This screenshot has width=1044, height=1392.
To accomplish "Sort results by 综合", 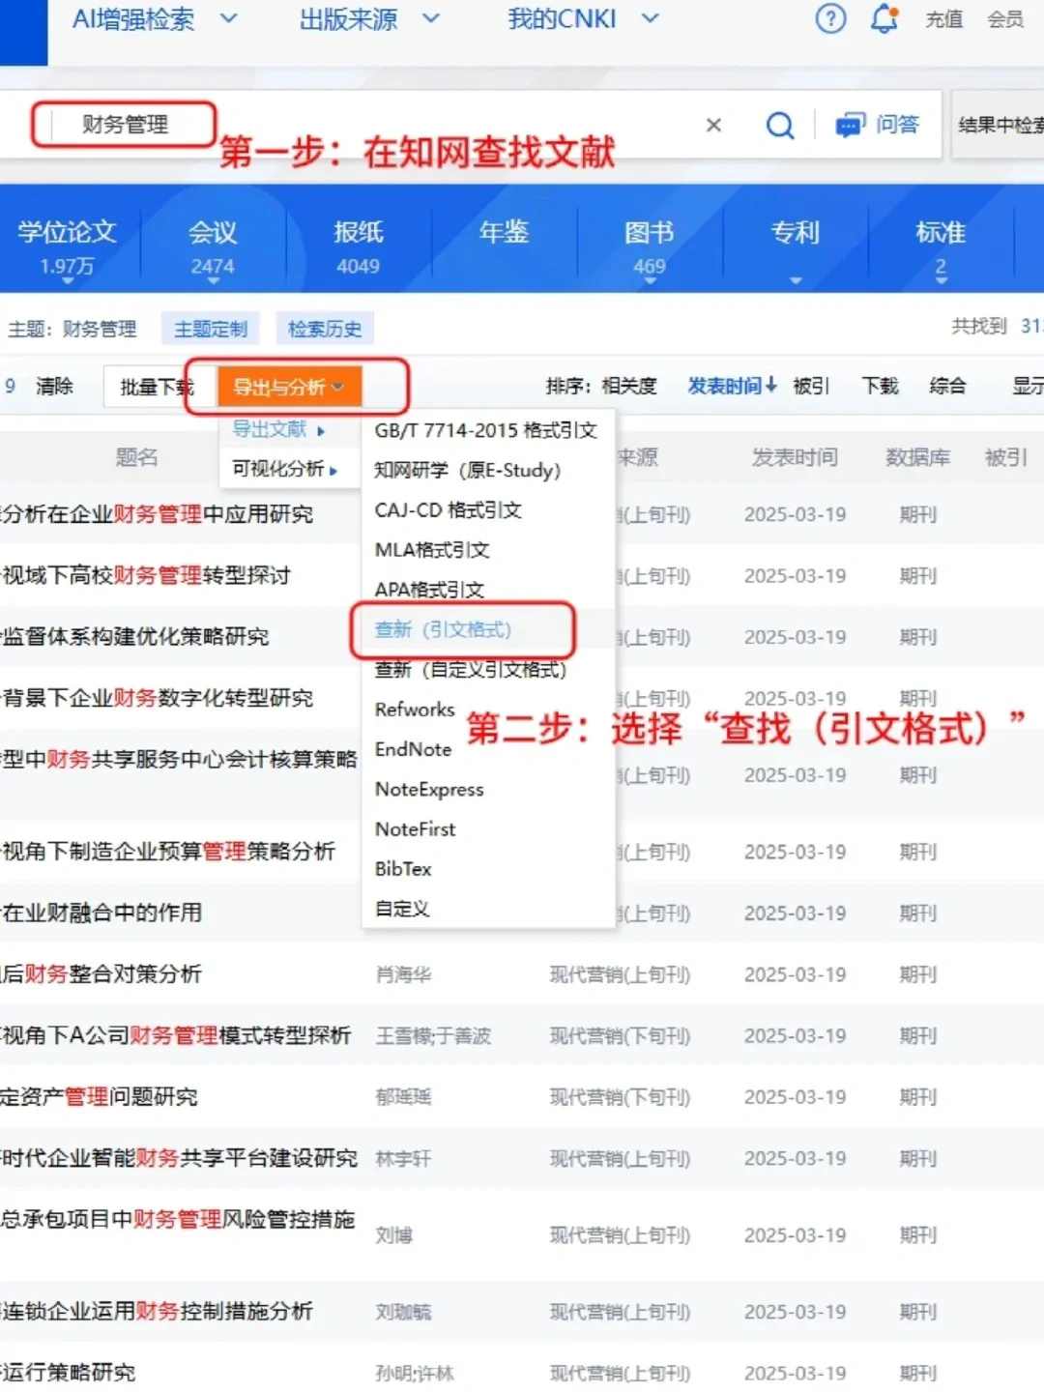I will click(x=947, y=387).
